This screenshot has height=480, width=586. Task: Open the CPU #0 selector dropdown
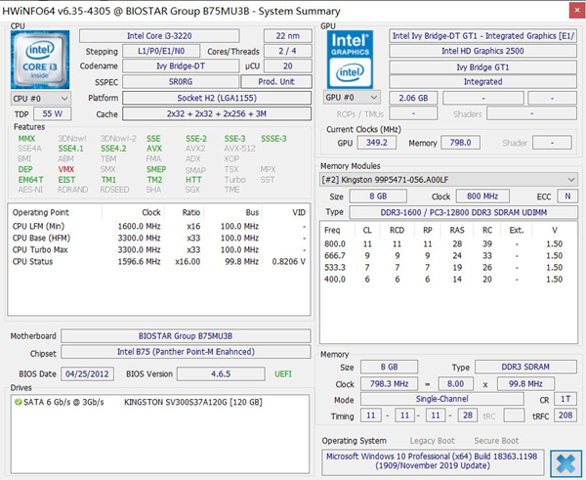pos(40,99)
